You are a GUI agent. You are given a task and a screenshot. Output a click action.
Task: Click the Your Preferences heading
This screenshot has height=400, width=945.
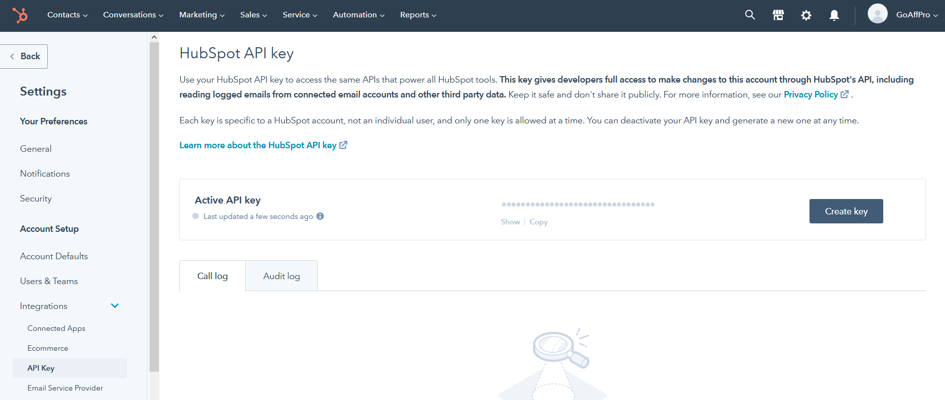[x=54, y=121]
